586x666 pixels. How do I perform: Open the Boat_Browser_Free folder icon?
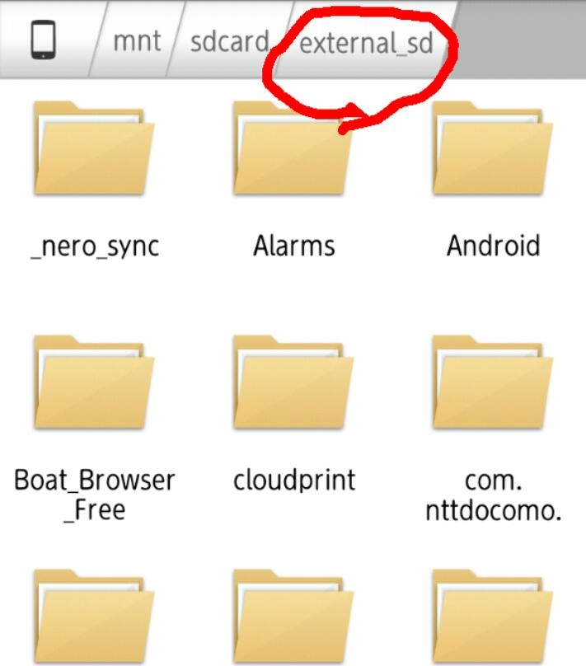tap(94, 382)
